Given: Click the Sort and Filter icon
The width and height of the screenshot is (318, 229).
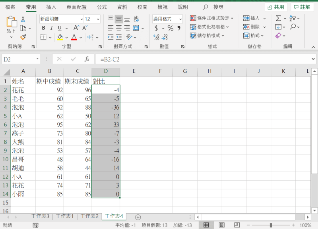Looking at the screenshot, I should pos(293,18).
